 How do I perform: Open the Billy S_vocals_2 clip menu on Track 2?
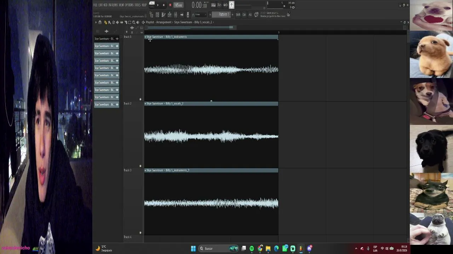pyautogui.click(x=145, y=103)
